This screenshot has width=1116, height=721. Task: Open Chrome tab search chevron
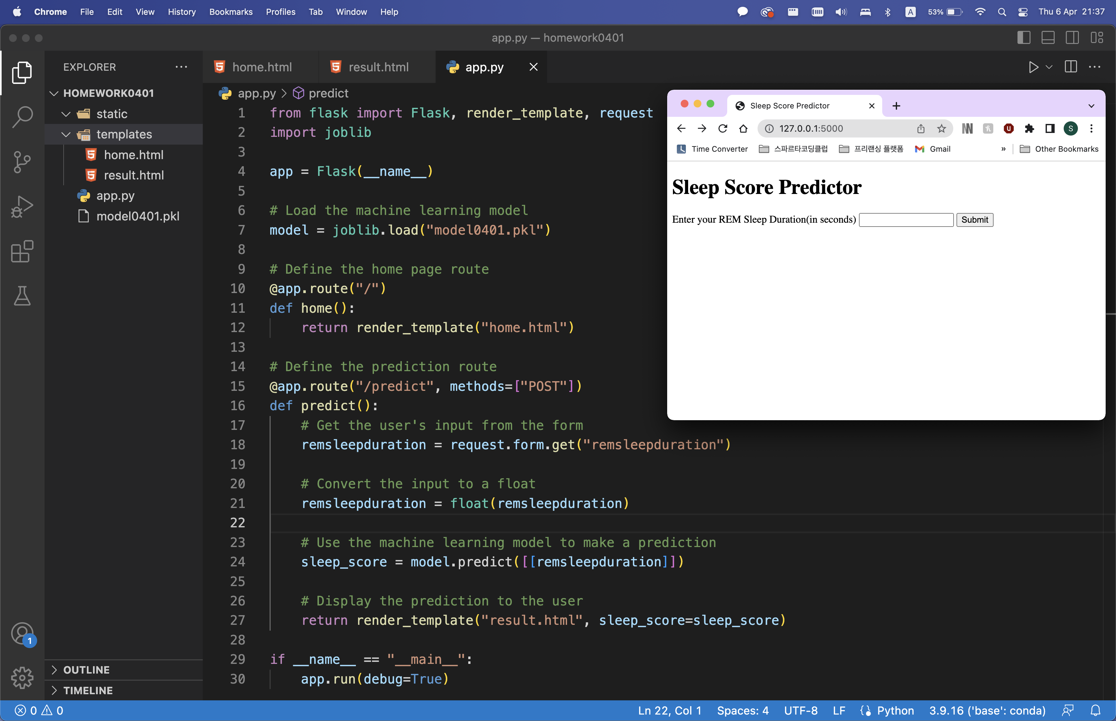[x=1091, y=106]
